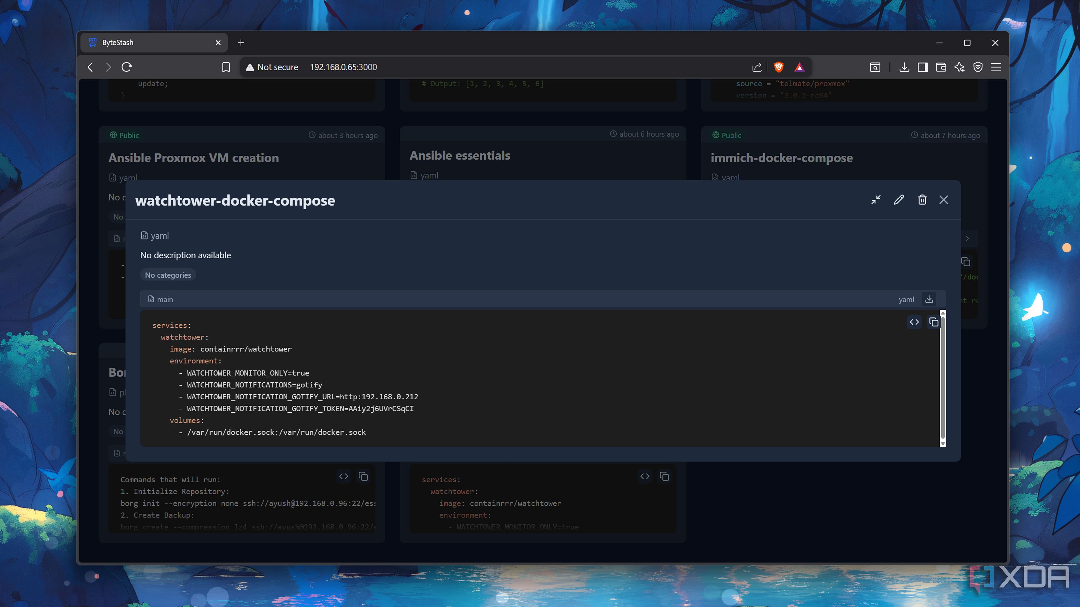Toggle code view on background watchtower card
1080x607 pixels.
645,476
